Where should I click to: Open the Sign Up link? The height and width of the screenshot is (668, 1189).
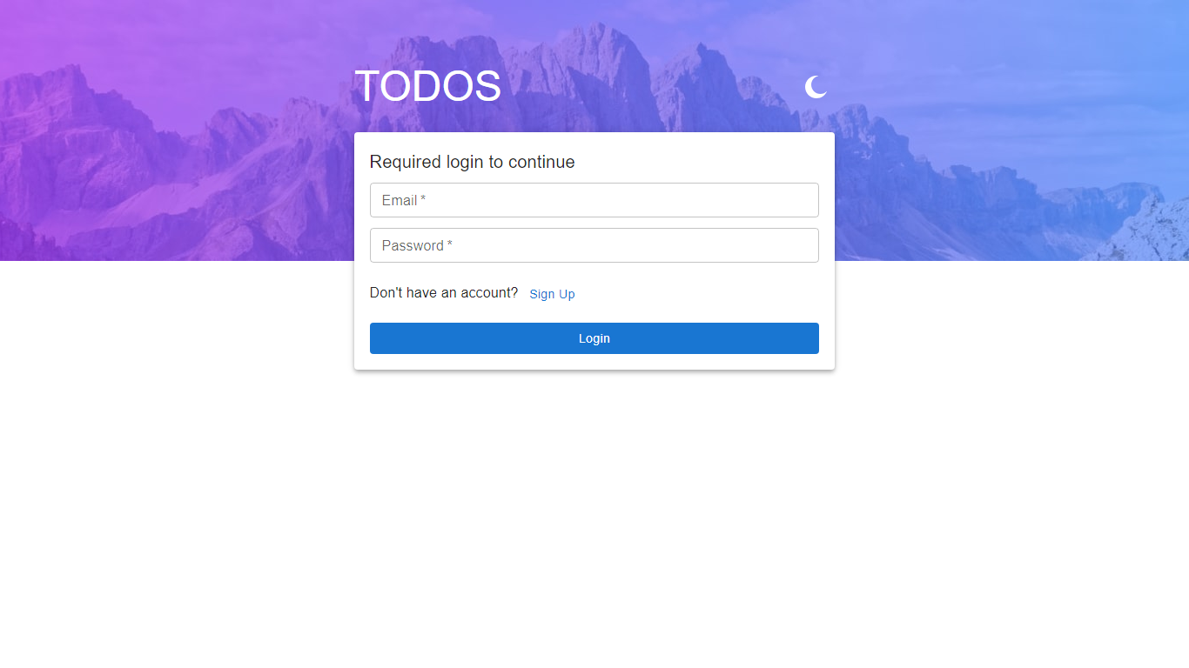(x=552, y=294)
